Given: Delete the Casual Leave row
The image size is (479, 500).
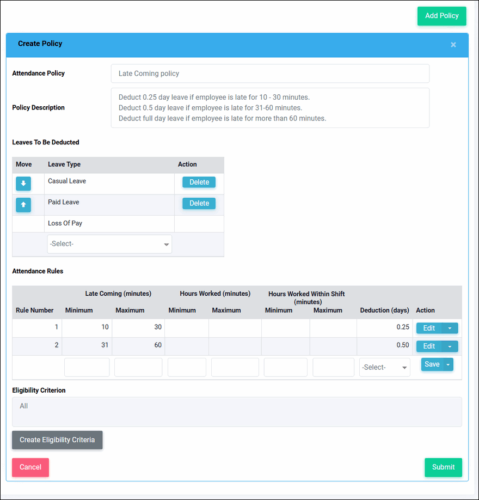Looking at the screenshot, I should pos(199,182).
